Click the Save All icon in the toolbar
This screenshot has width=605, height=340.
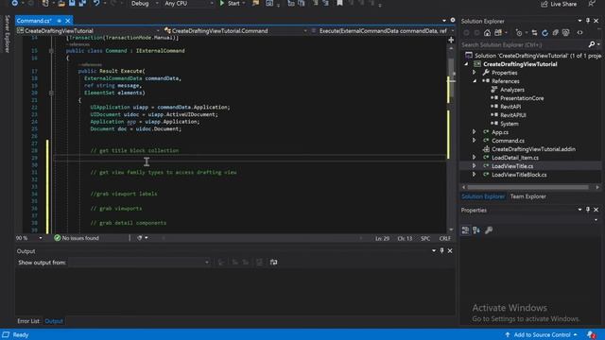click(82, 4)
